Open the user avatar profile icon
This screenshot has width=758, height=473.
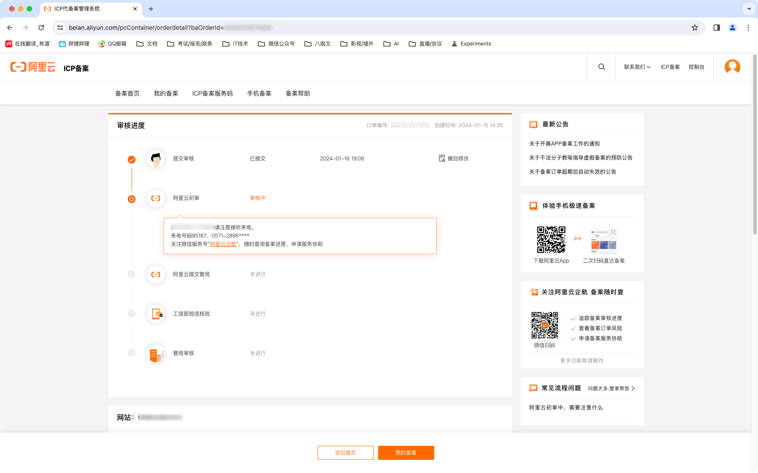tap(732, 67)
